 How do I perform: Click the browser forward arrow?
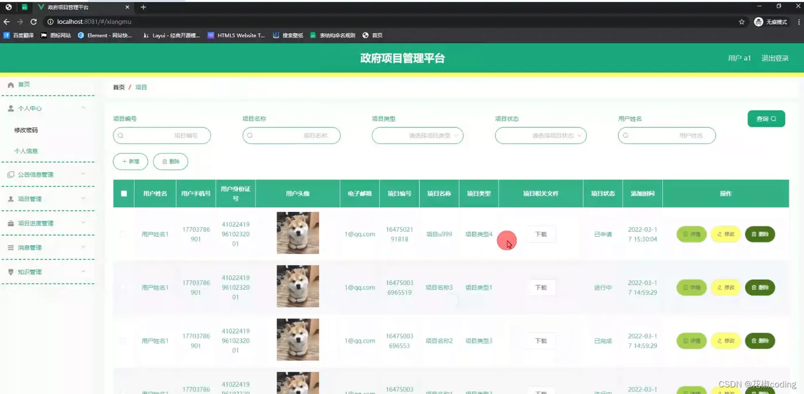point(20,22)
